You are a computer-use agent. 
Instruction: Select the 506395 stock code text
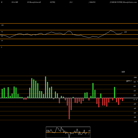(92, 2)
